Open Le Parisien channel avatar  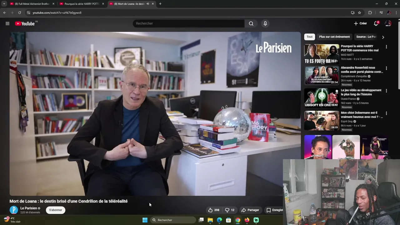click(x=14, y=210)
